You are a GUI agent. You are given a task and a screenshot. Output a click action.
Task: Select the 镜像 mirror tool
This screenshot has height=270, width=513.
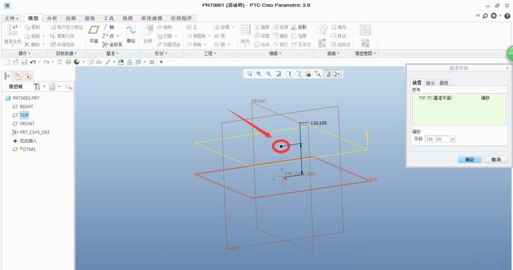coord(262,27)
